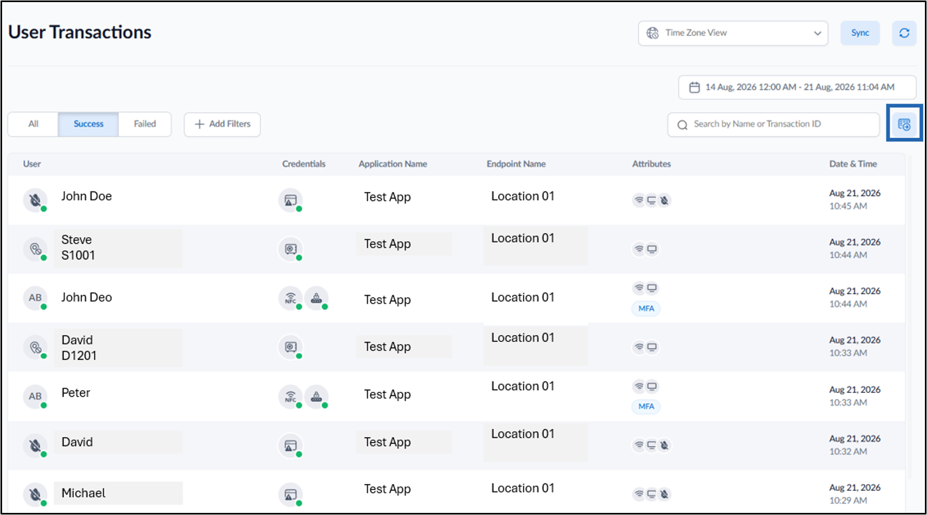Click the Application Name column header
Image resolution: width=927 pixels, height=515 pixels.
392,164
